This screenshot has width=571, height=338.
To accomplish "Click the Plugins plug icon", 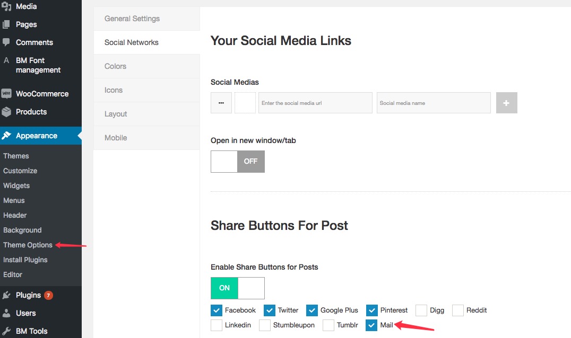I will [6, 295].
